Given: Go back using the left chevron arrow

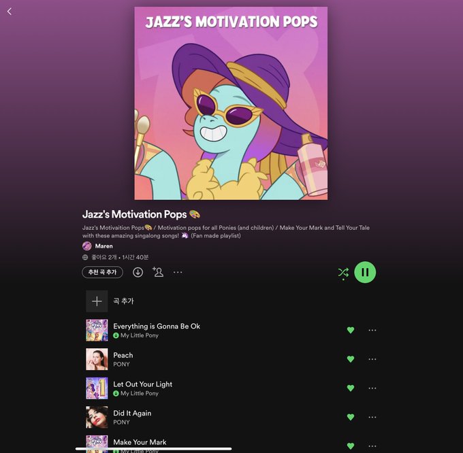Looking at the screenshot, I should tap(10, 12).
